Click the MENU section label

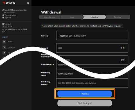click(5, 37)
